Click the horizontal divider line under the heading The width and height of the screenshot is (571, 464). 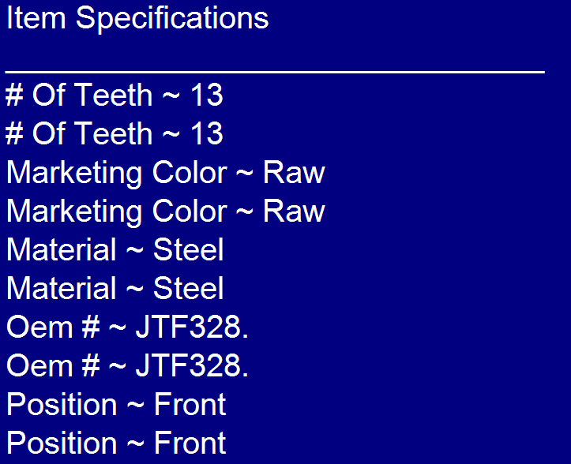pyautogui.click(x=274, y=72)
